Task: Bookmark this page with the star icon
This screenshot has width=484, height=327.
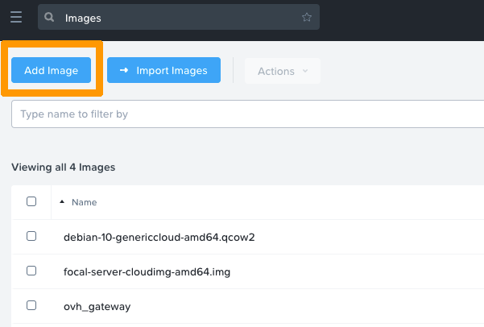Action: tap(306, 17)
